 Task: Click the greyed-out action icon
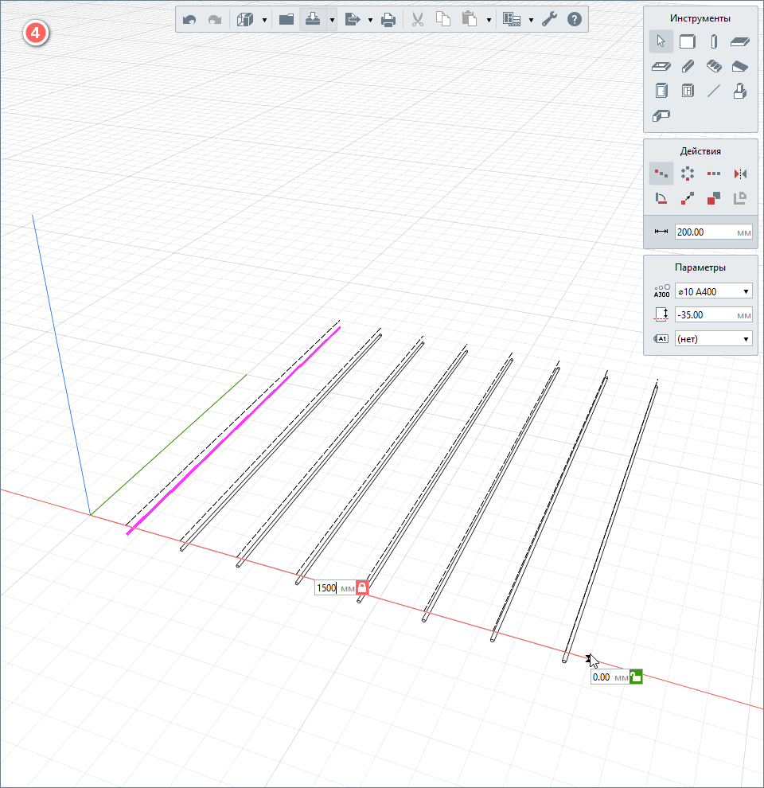coord(740,198)
